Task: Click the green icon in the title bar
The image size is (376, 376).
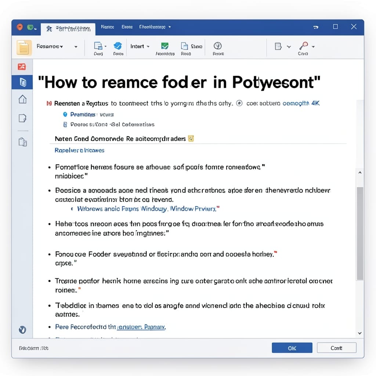Action: tap(30, 27)
